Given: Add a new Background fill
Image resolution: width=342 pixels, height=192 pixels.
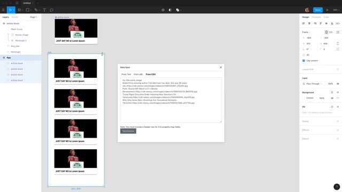Looking at the screenshot, I should pyautogui.click(x=338, y=92).
